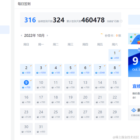This screenshot has height=140, width=140.
Task: Select day 29 with +350 reward
Action: coord(115,114)
